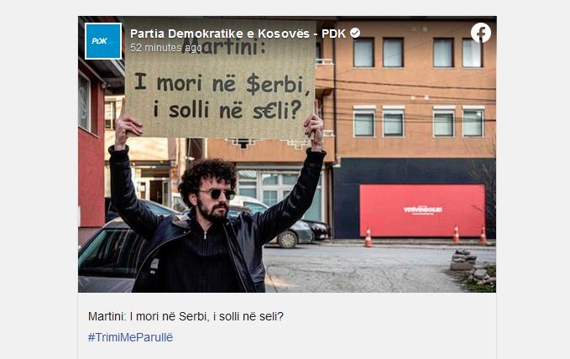Click the red Vetëvendosje billboard in the photo
570x359 pixels.
[422, 210]
